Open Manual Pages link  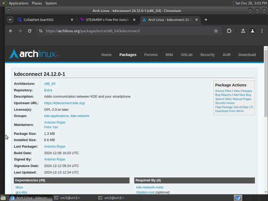tap(242, 99)
